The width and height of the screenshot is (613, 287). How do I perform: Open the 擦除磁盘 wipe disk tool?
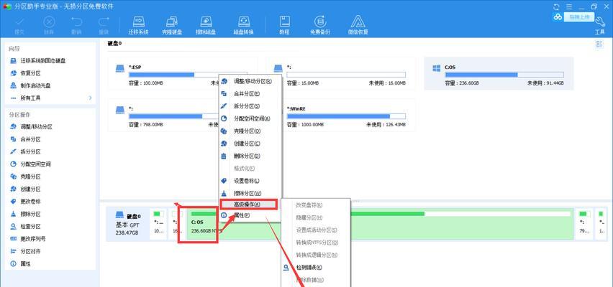206,25
